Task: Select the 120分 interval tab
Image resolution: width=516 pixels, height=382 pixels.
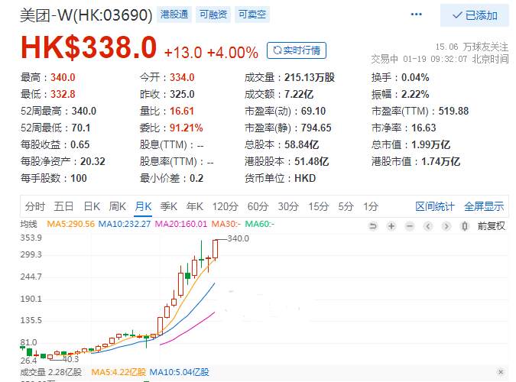Action: coord(225,206)
